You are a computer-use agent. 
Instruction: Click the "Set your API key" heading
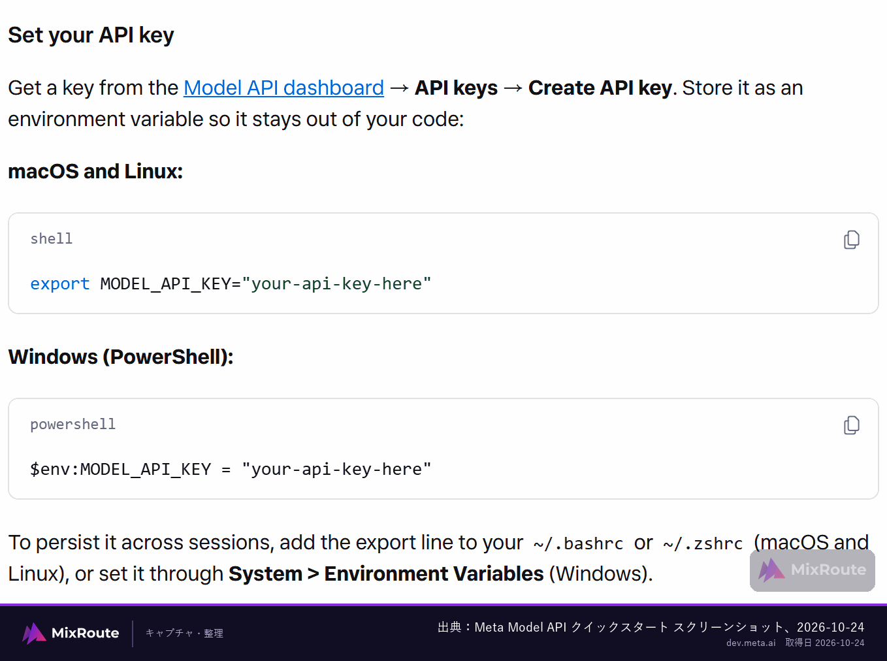91,35
